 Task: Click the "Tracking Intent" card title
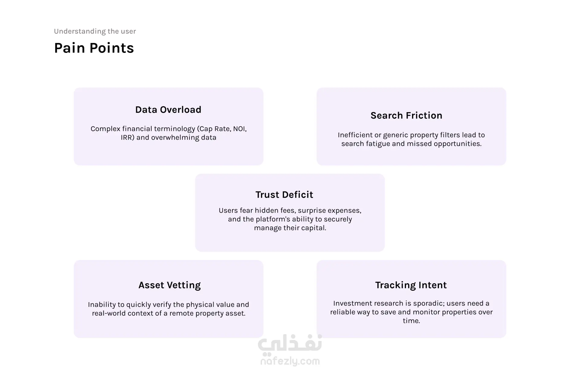[x=411, y=285]
